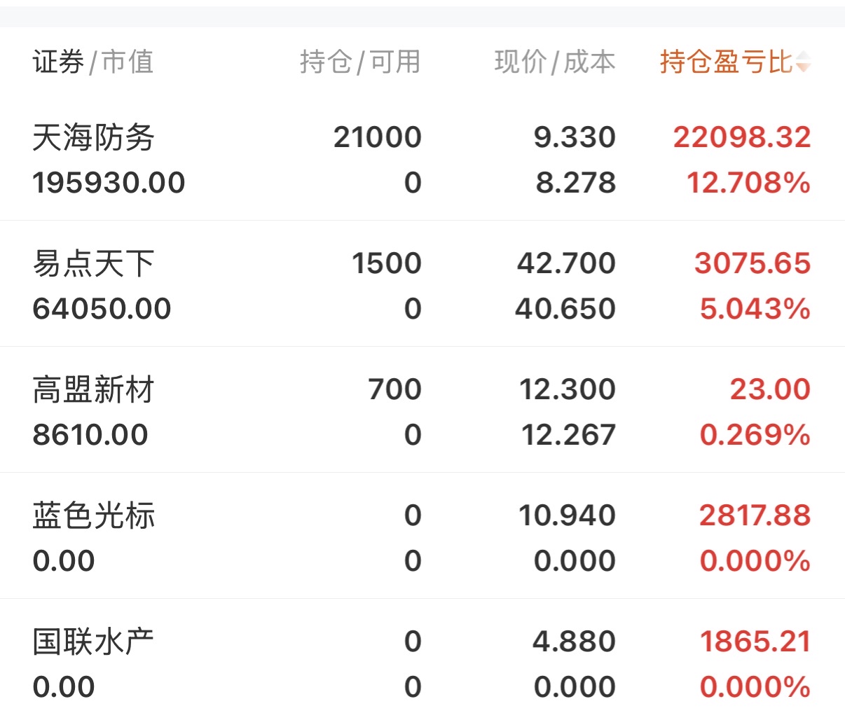Tap 天海防务 holding quantity 21000
Viewport: 845px width, 713px height.
point(377,137)
